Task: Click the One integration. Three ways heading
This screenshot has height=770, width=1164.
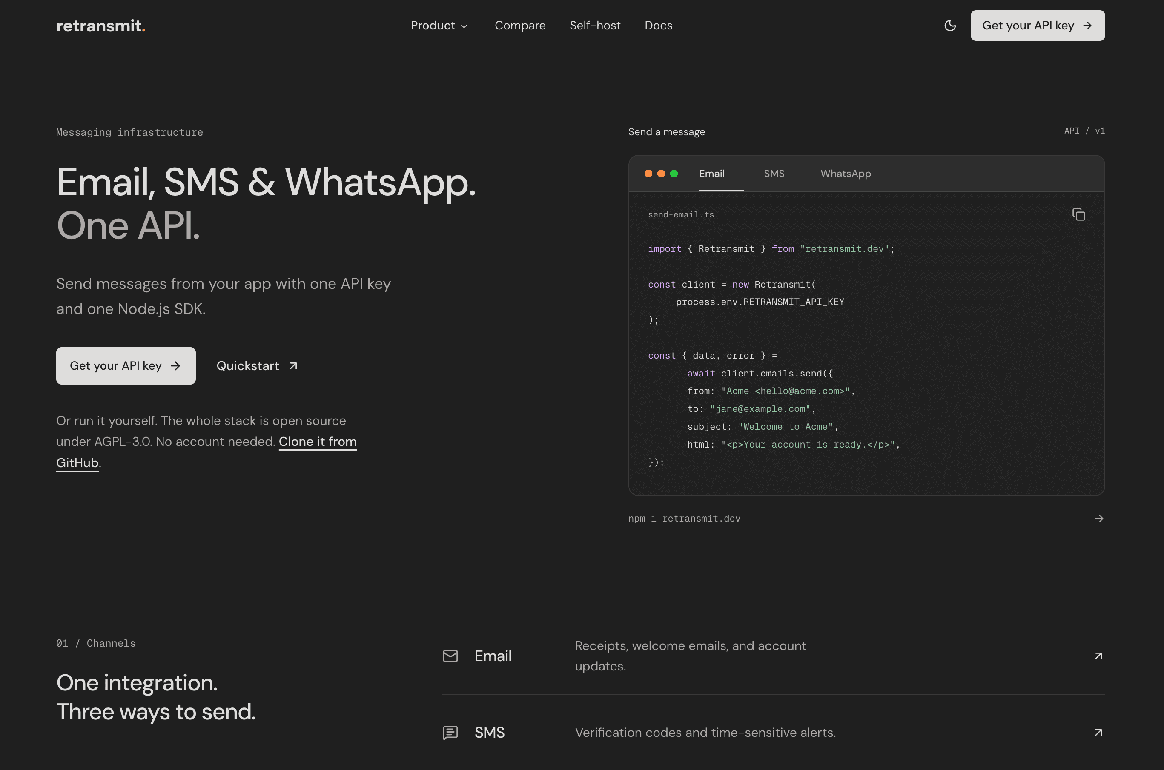Action: 156,697
